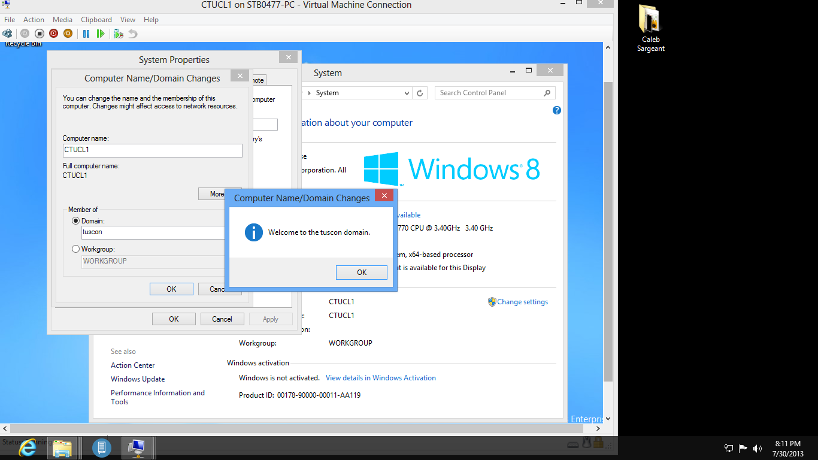
Task: Open the Action Center flag in system tray
Action: pyautogui.click(x=743, y=448)
